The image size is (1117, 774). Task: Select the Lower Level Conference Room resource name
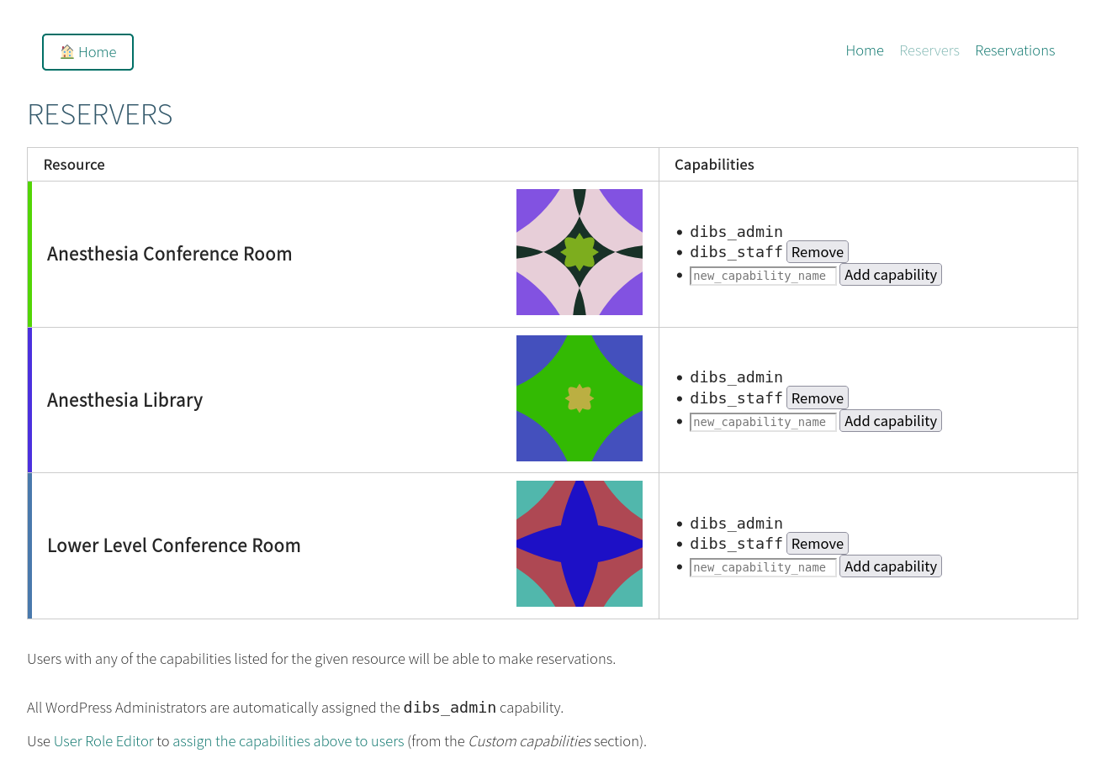tap(174, 545)
